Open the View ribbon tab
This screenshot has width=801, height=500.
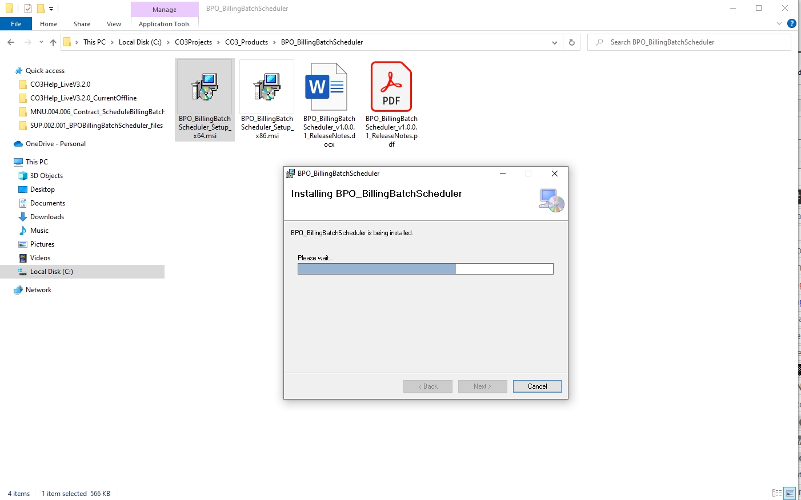point(114,24)
